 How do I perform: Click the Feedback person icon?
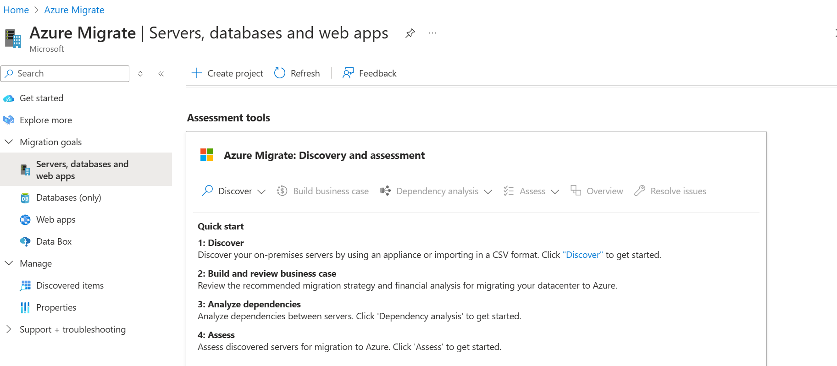348,73
